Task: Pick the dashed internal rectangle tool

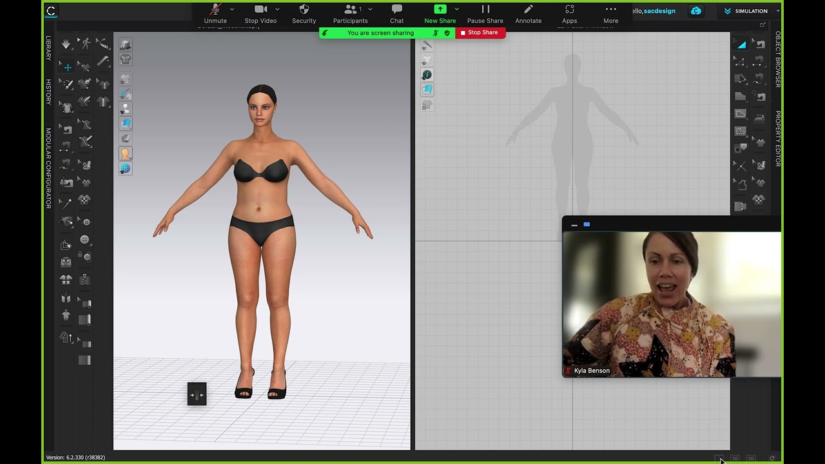Action: pyautogui.click(x=740, y=131)
